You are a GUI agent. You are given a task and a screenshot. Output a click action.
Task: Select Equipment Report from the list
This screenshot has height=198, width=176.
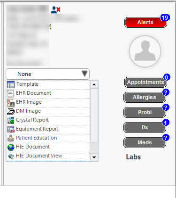(x=48, y=130)
